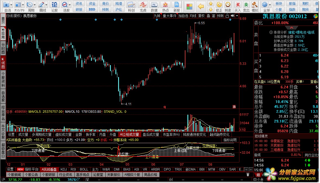Viewport: 320px width, 183px height.
Task: Click the BBD toolbar button
Action: pyautogui.click(x=92, y=9)
